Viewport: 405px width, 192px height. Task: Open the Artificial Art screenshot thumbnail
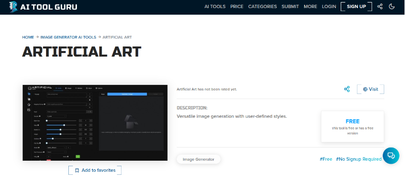pyautogui.click(x=95, y=123)
